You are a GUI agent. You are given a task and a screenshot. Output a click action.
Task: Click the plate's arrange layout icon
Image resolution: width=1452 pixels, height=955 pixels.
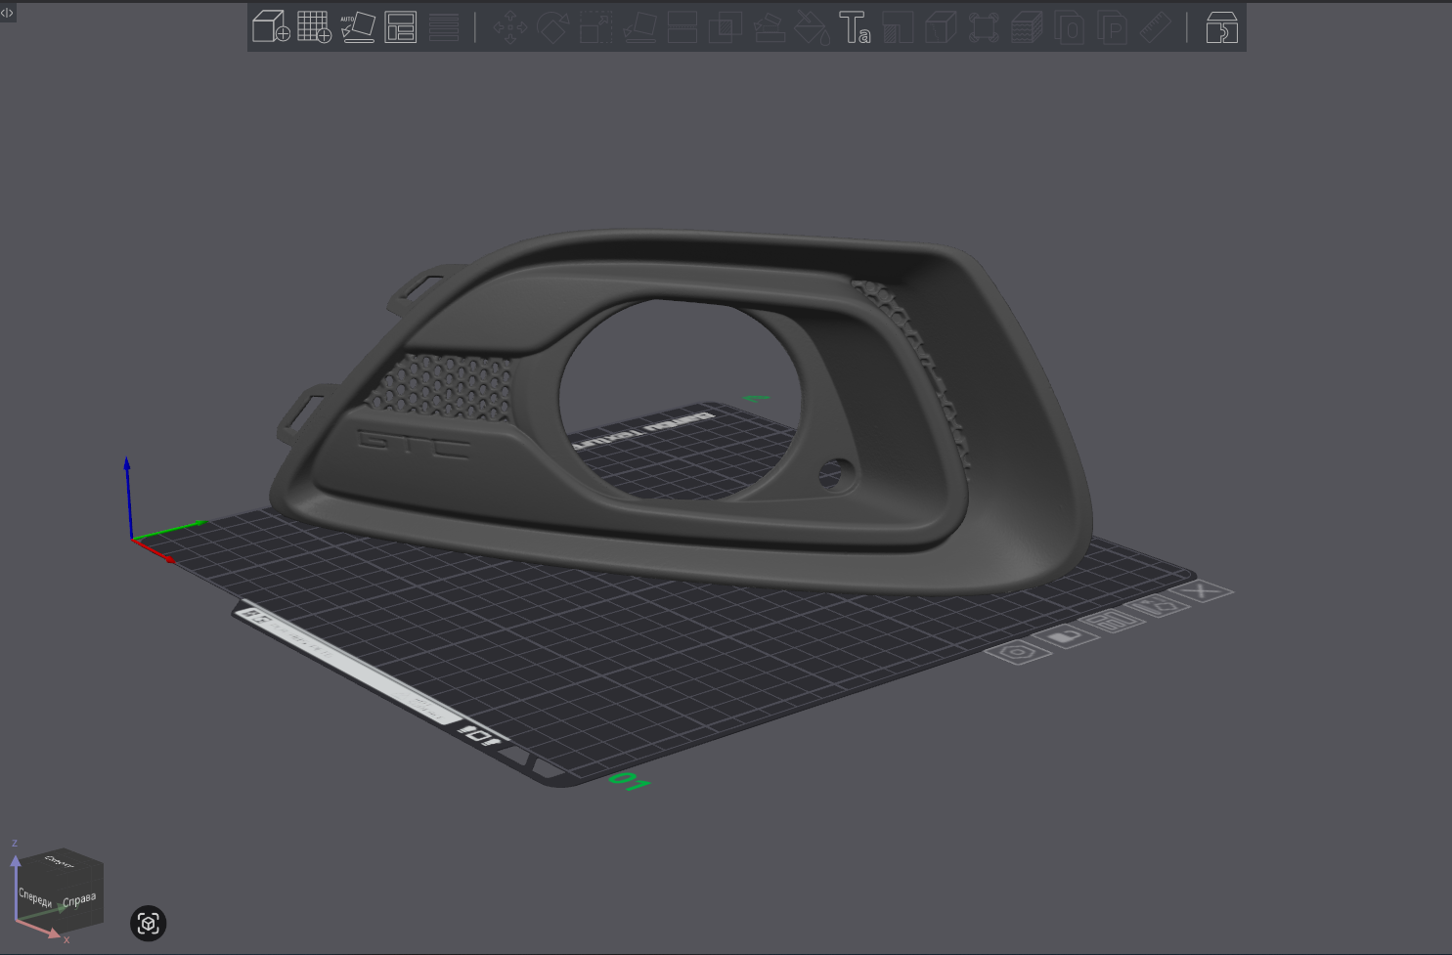pos(1114,621)
